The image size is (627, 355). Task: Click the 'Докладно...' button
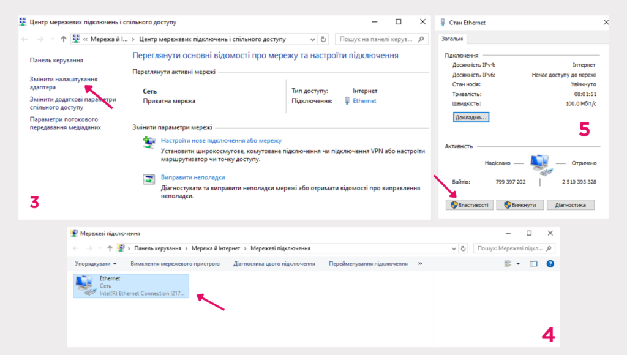point(471,117)
